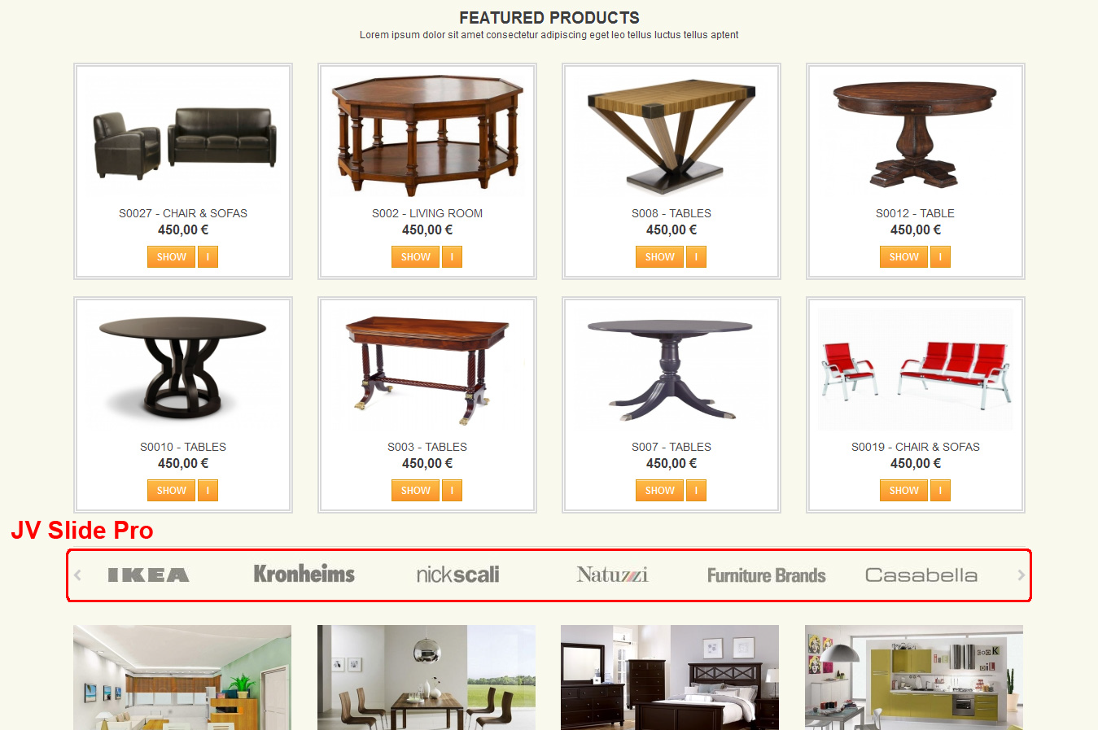The height and width of the screenshot is (730, 1098).
Task: Open the bedroom interior photo
Action: pyautogui.click(x=670, y=677)
